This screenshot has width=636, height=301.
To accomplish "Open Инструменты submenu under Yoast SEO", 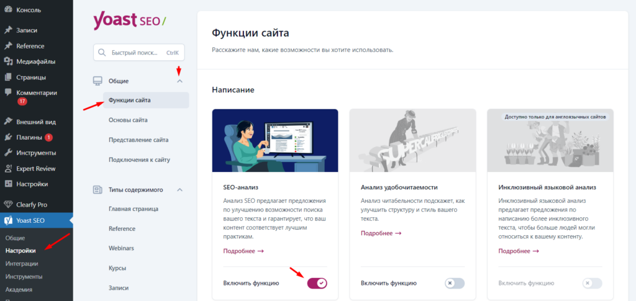I will point(24,277).
